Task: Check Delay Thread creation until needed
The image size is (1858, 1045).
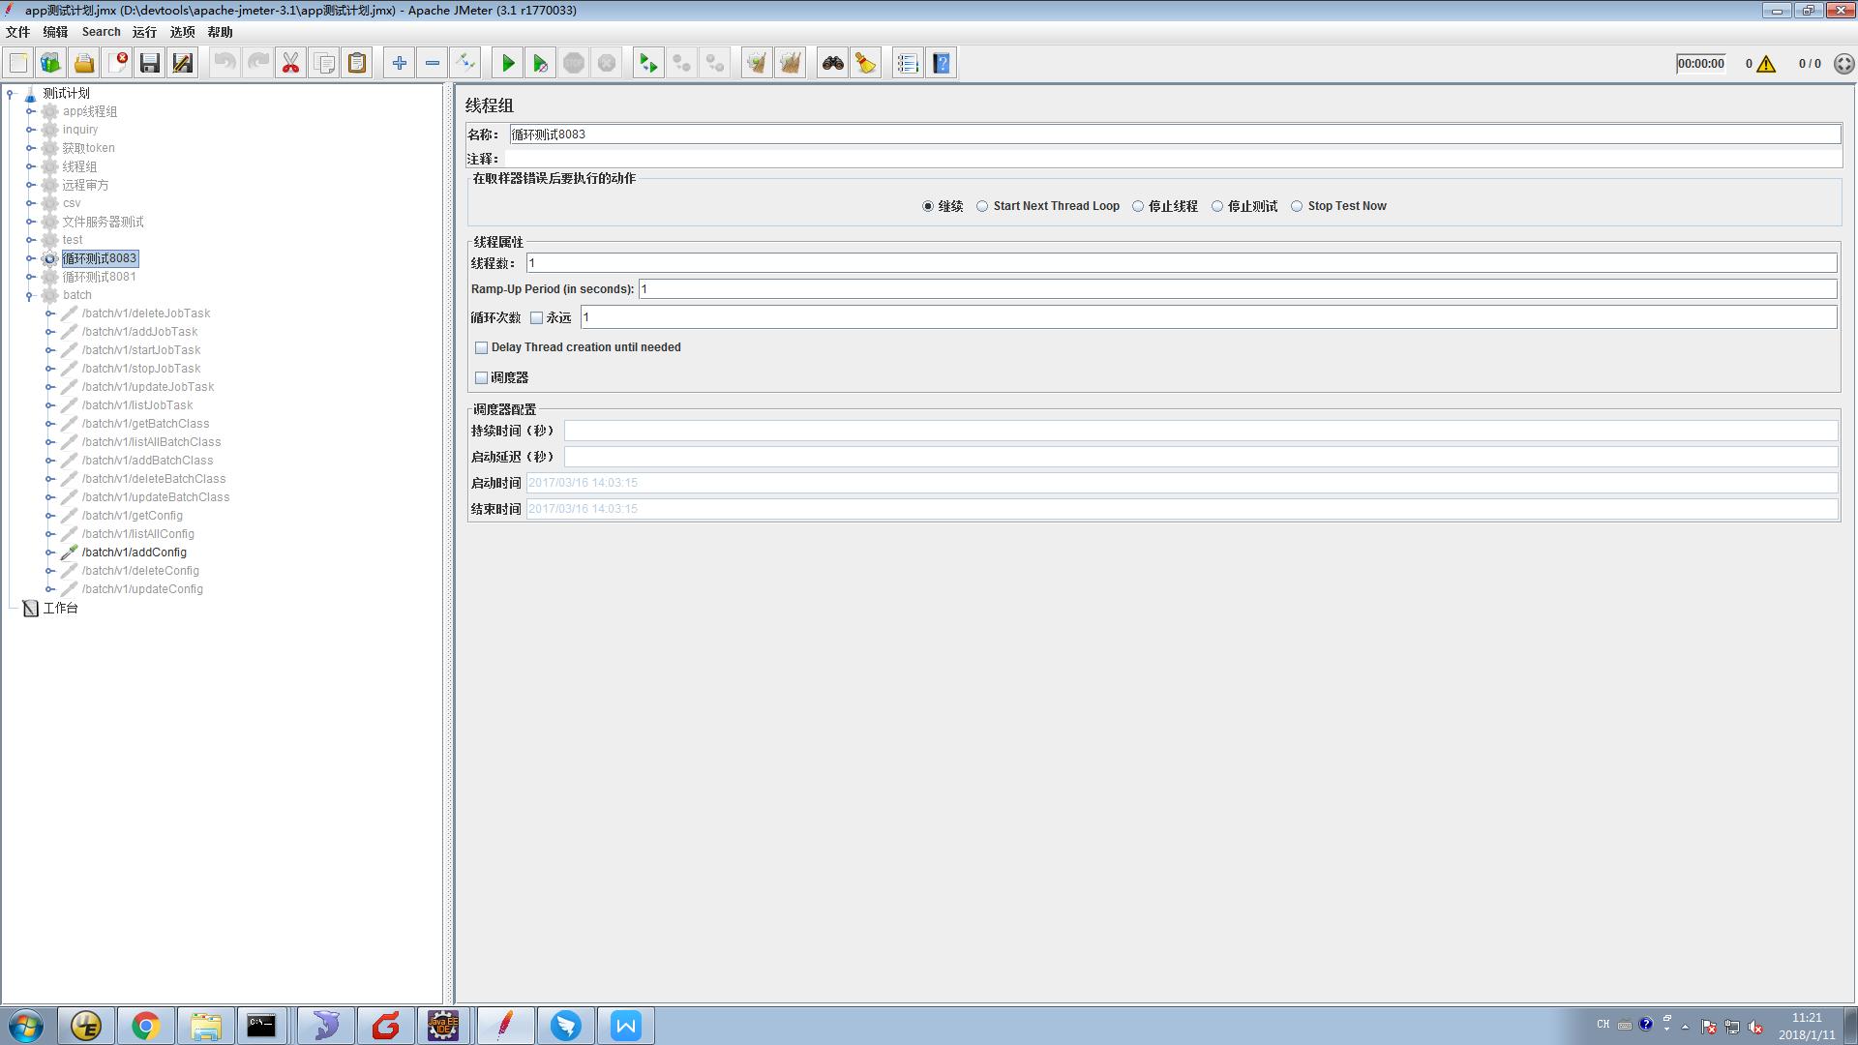Action: tap(481, 347)
